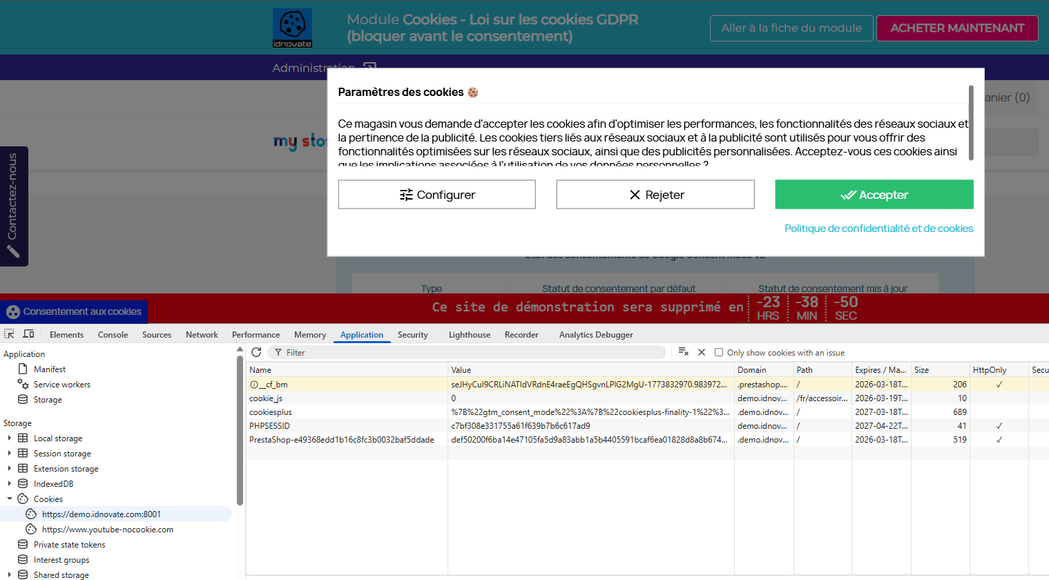Select the Application tab
This screenshot has width=1049, height=580.
pos(362,335)
